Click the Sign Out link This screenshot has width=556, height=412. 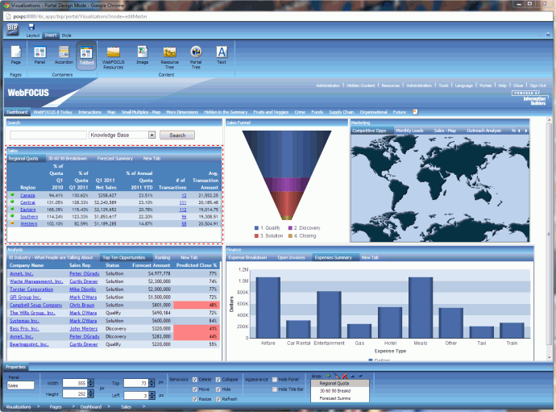click(537, 85)
